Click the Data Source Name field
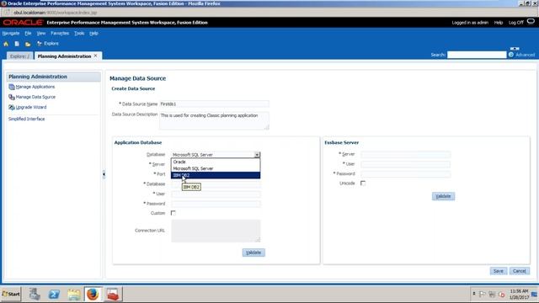 [214, 104]
